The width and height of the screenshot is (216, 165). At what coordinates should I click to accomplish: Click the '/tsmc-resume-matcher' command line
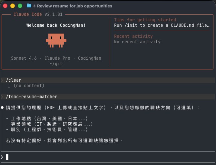[x=107, y=97]
